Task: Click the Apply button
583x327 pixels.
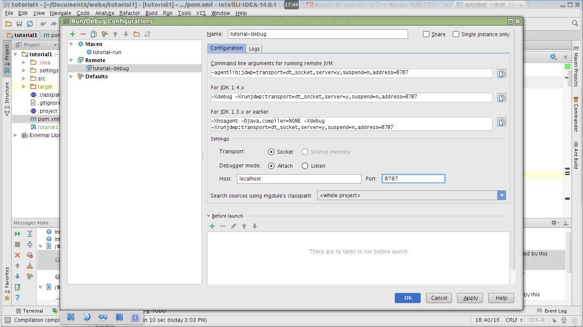Action: pos(470,298)
